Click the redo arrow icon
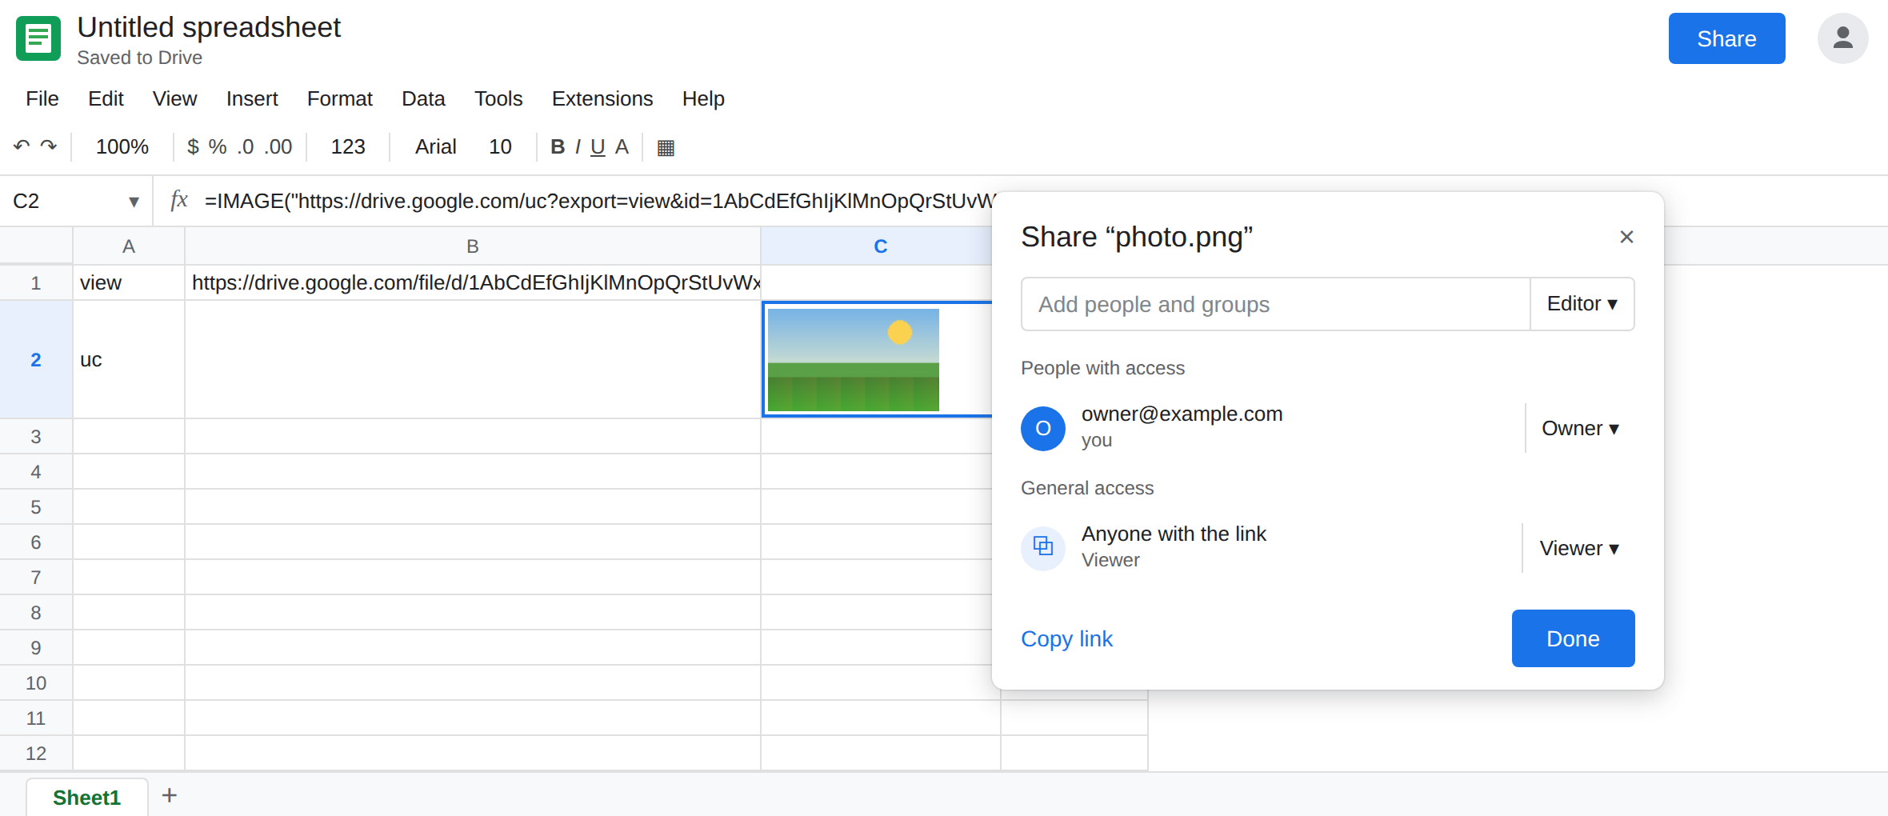 click(x=49, y=146)
